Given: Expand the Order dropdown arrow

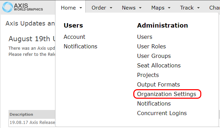Looking at the screenshot, I should coord(111,8).
